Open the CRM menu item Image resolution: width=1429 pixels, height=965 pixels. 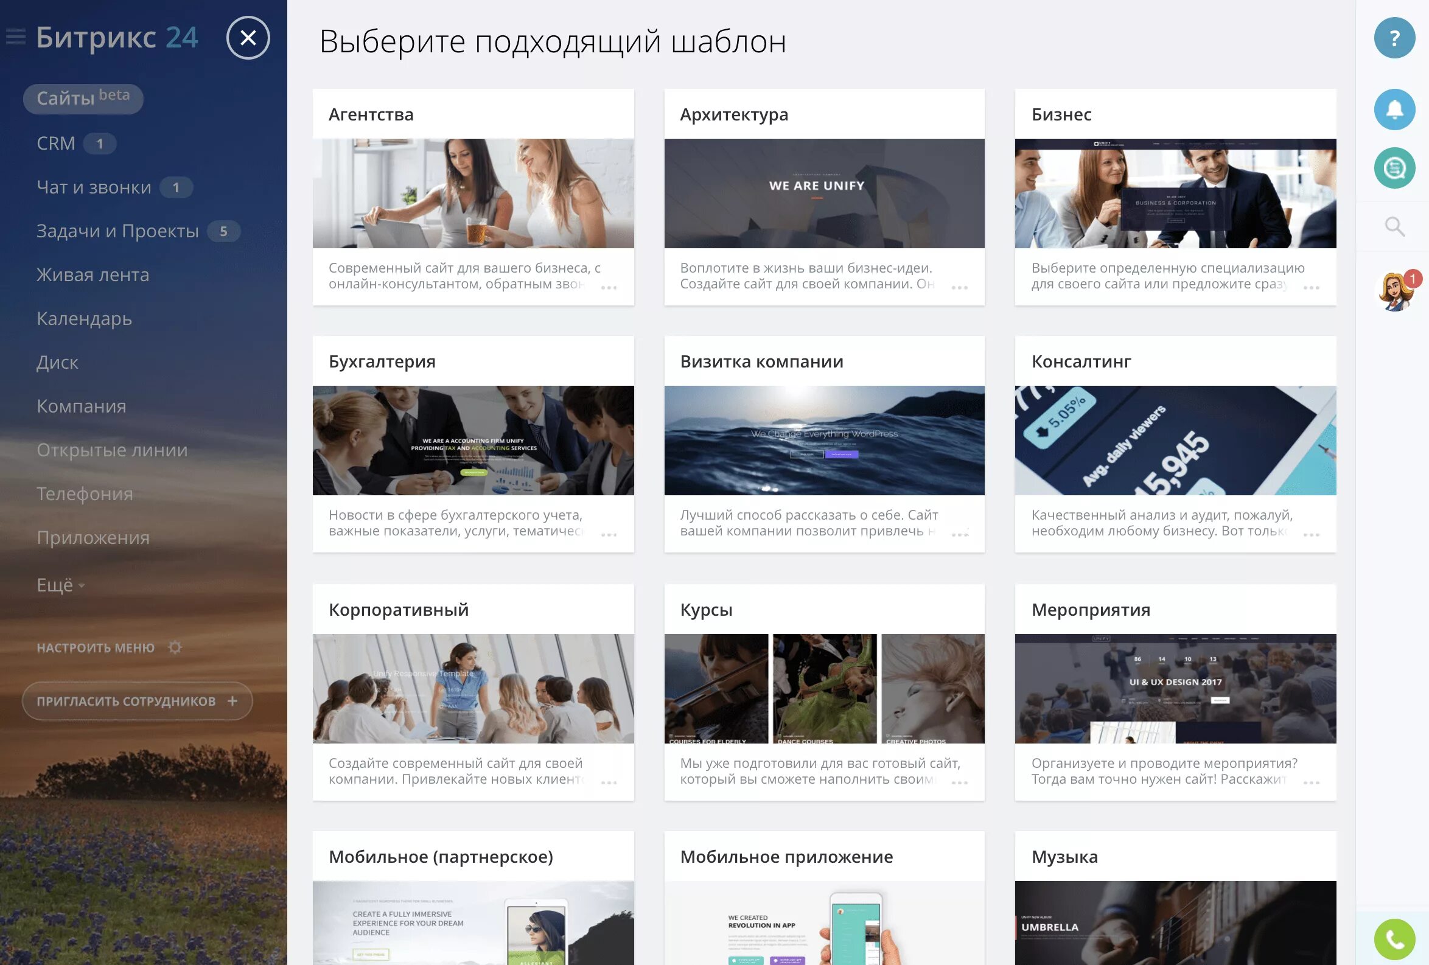click(56, 143)
